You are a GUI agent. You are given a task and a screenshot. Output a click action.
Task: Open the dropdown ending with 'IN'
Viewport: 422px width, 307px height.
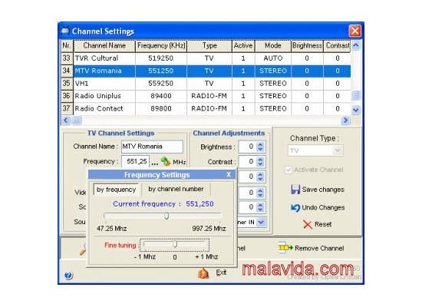tap(261, 222)
